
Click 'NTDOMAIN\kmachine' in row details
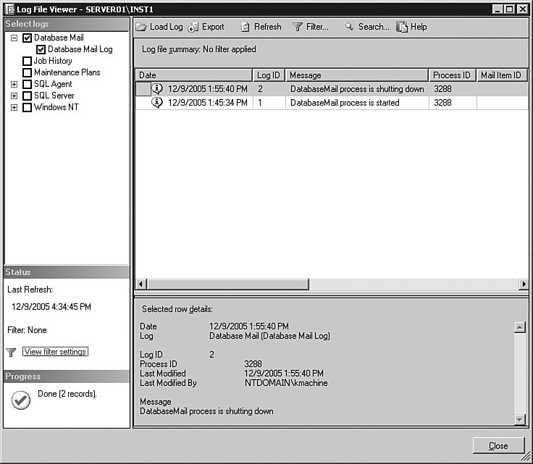pos(286,383)
